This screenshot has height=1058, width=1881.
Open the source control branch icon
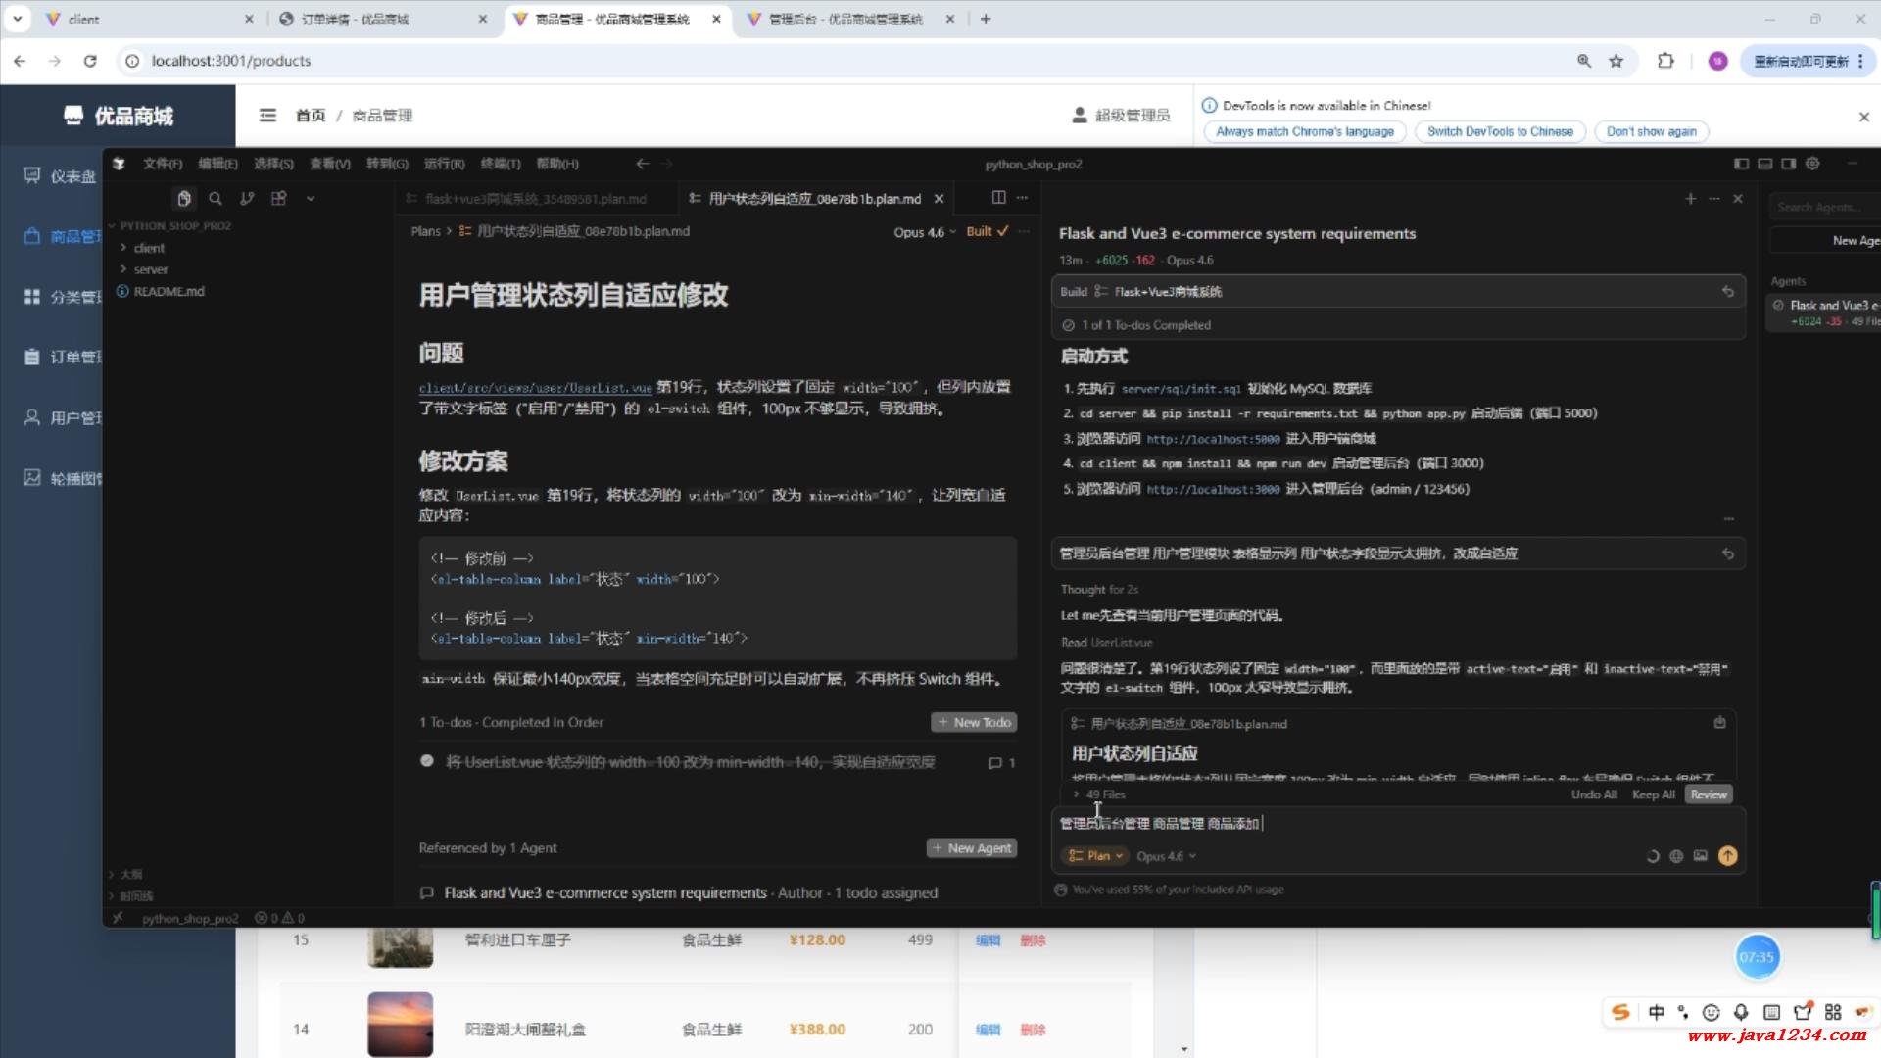pos(247,199)
